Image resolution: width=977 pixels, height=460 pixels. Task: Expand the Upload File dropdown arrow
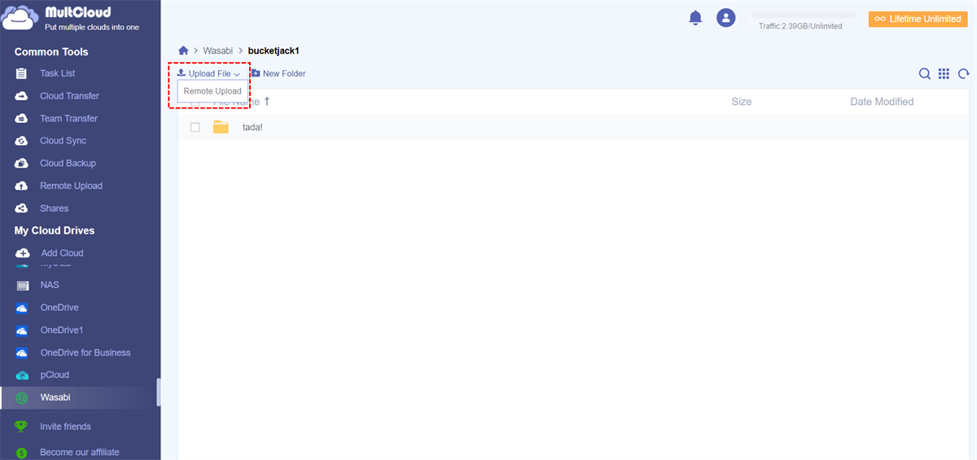pos(237,74)
